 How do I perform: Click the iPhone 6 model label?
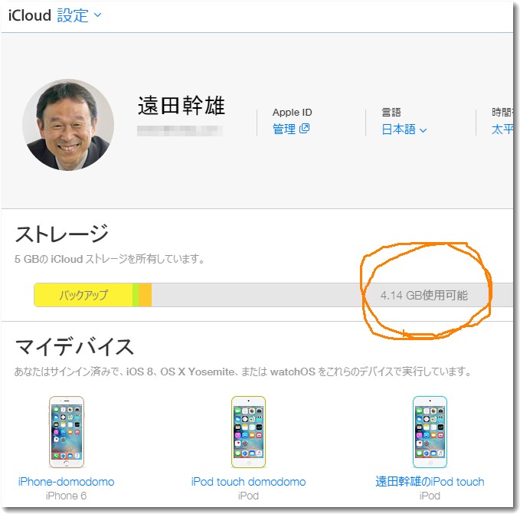[x=66, y=496]
